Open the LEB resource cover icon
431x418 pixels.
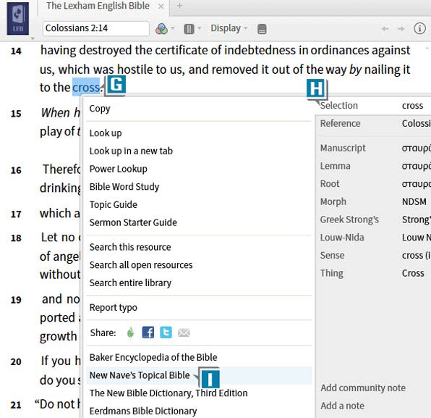coord(17,18)
